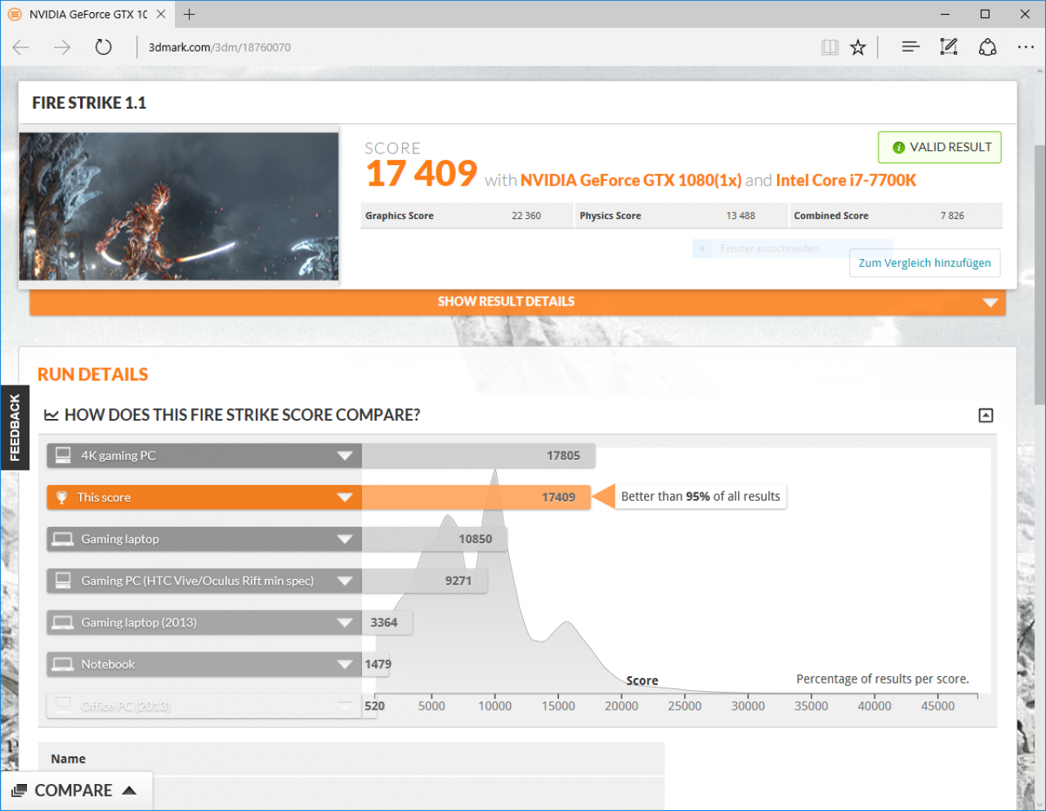Click the trophy icon on This score
This screenshot has height=811, width=1046.
click(61, 497)
